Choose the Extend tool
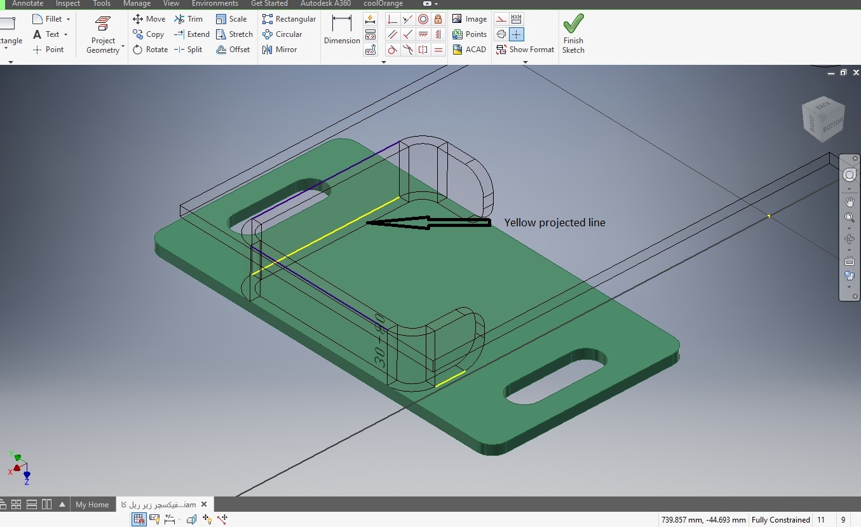861x527 pixels. pyautogui.click(x=192, y=34)
